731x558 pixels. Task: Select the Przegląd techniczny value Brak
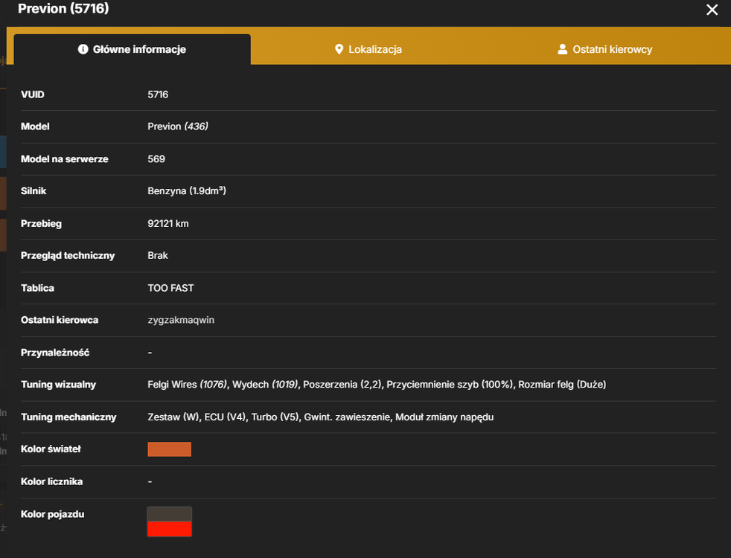pos(158,255)
